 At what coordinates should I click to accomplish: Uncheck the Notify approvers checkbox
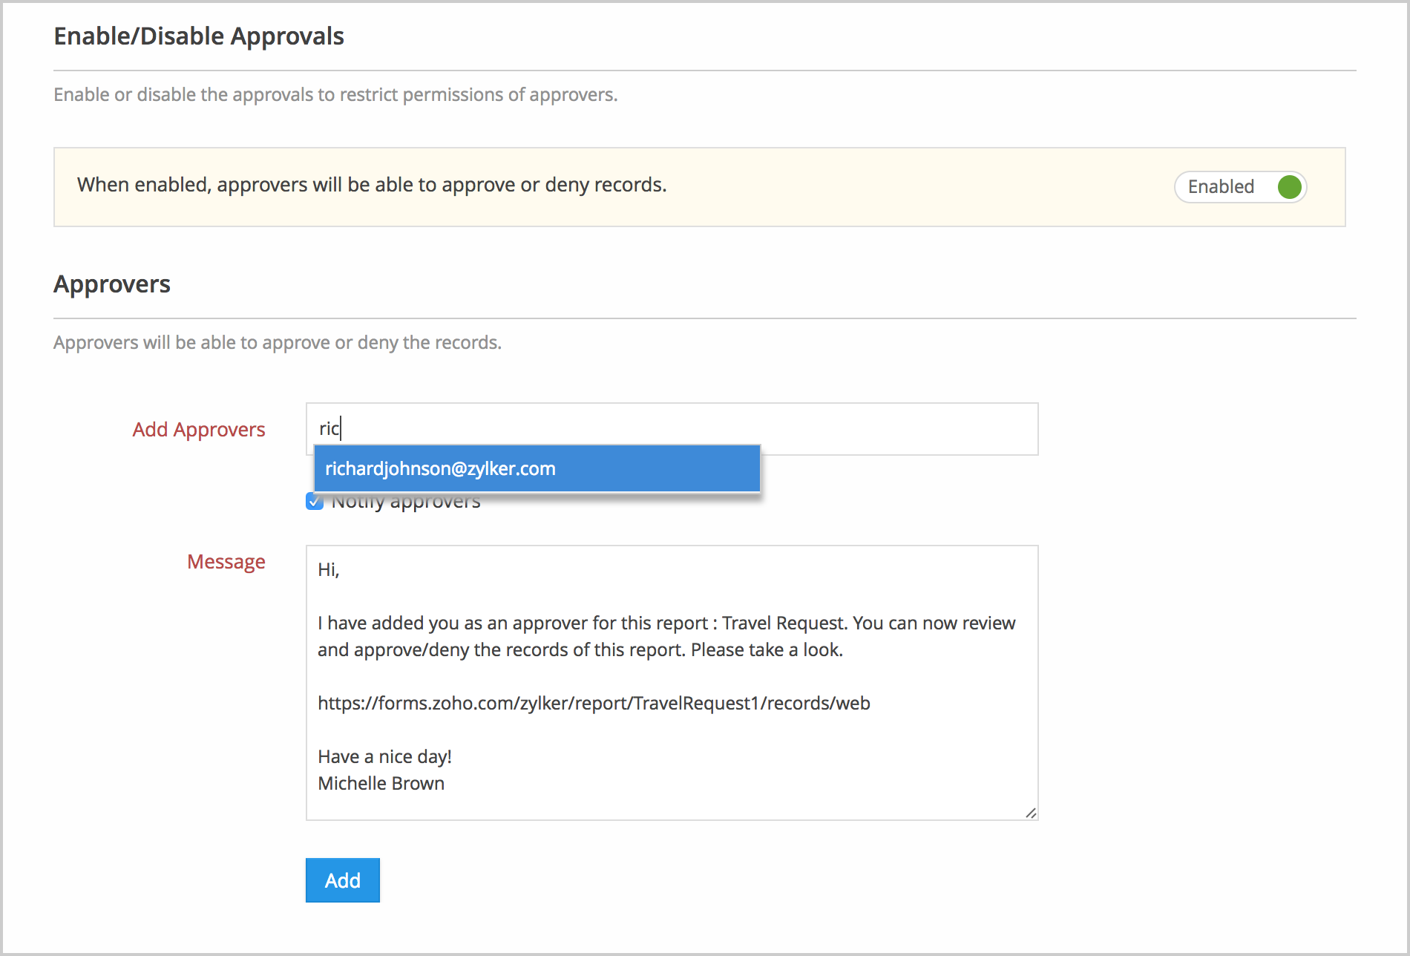click(314, 503)
